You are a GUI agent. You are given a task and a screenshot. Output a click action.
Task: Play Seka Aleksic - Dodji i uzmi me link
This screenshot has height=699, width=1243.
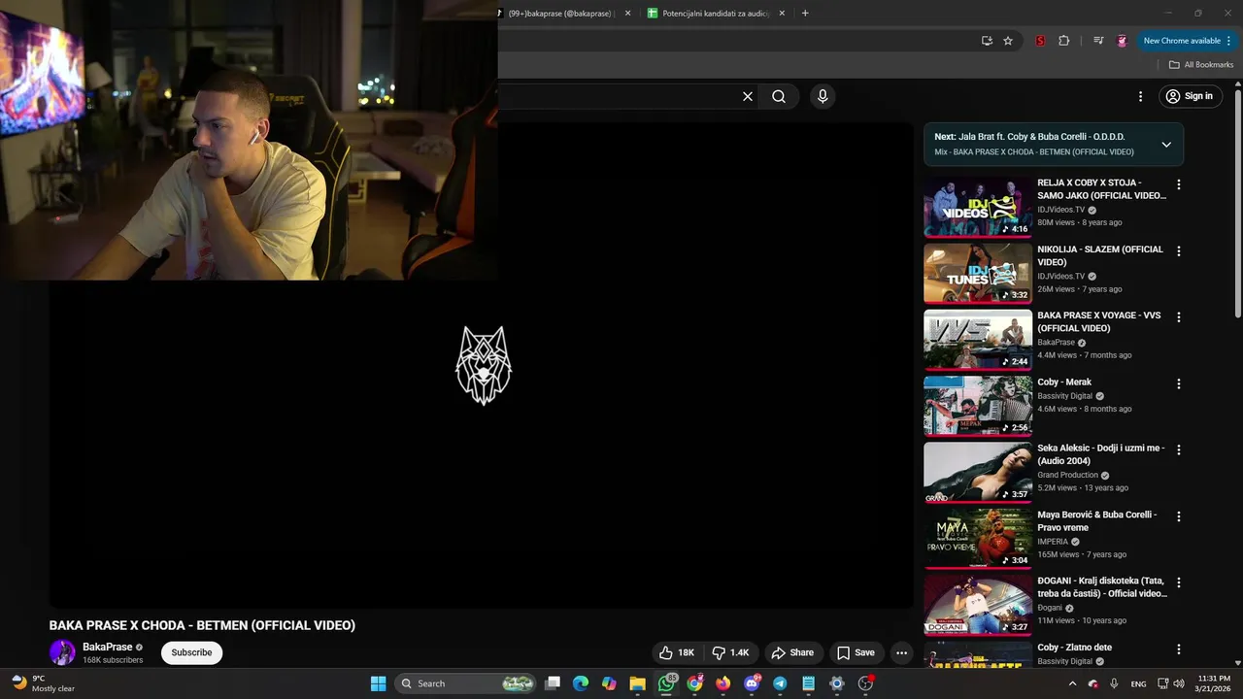click(x=1101, y=454)
